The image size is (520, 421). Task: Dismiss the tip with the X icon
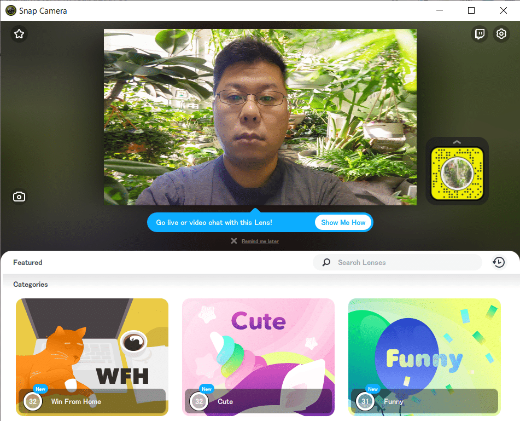click(x=234, y=241)
